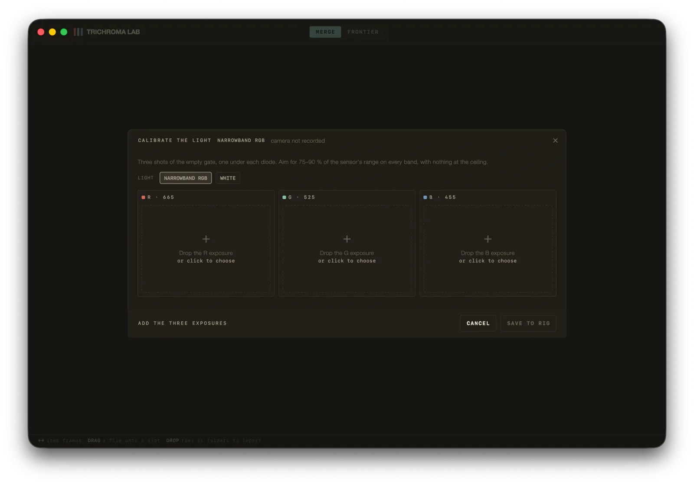Click the 'camera not recorded' text
This screenshot has height=485, width=694.
pyautogui.click(x=298, y=141)
